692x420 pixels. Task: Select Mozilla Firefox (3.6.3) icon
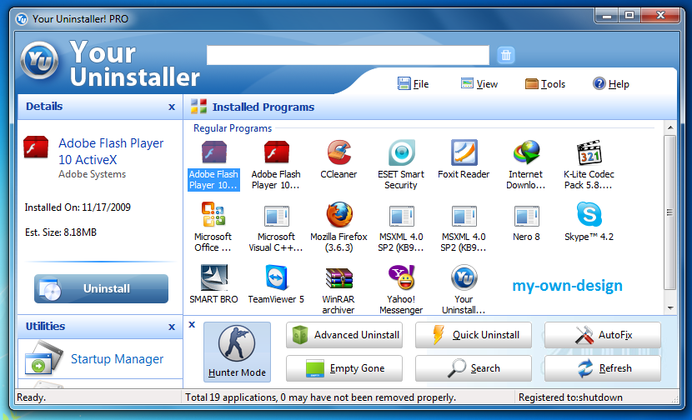pyautogui.click(x=339, y=214)
